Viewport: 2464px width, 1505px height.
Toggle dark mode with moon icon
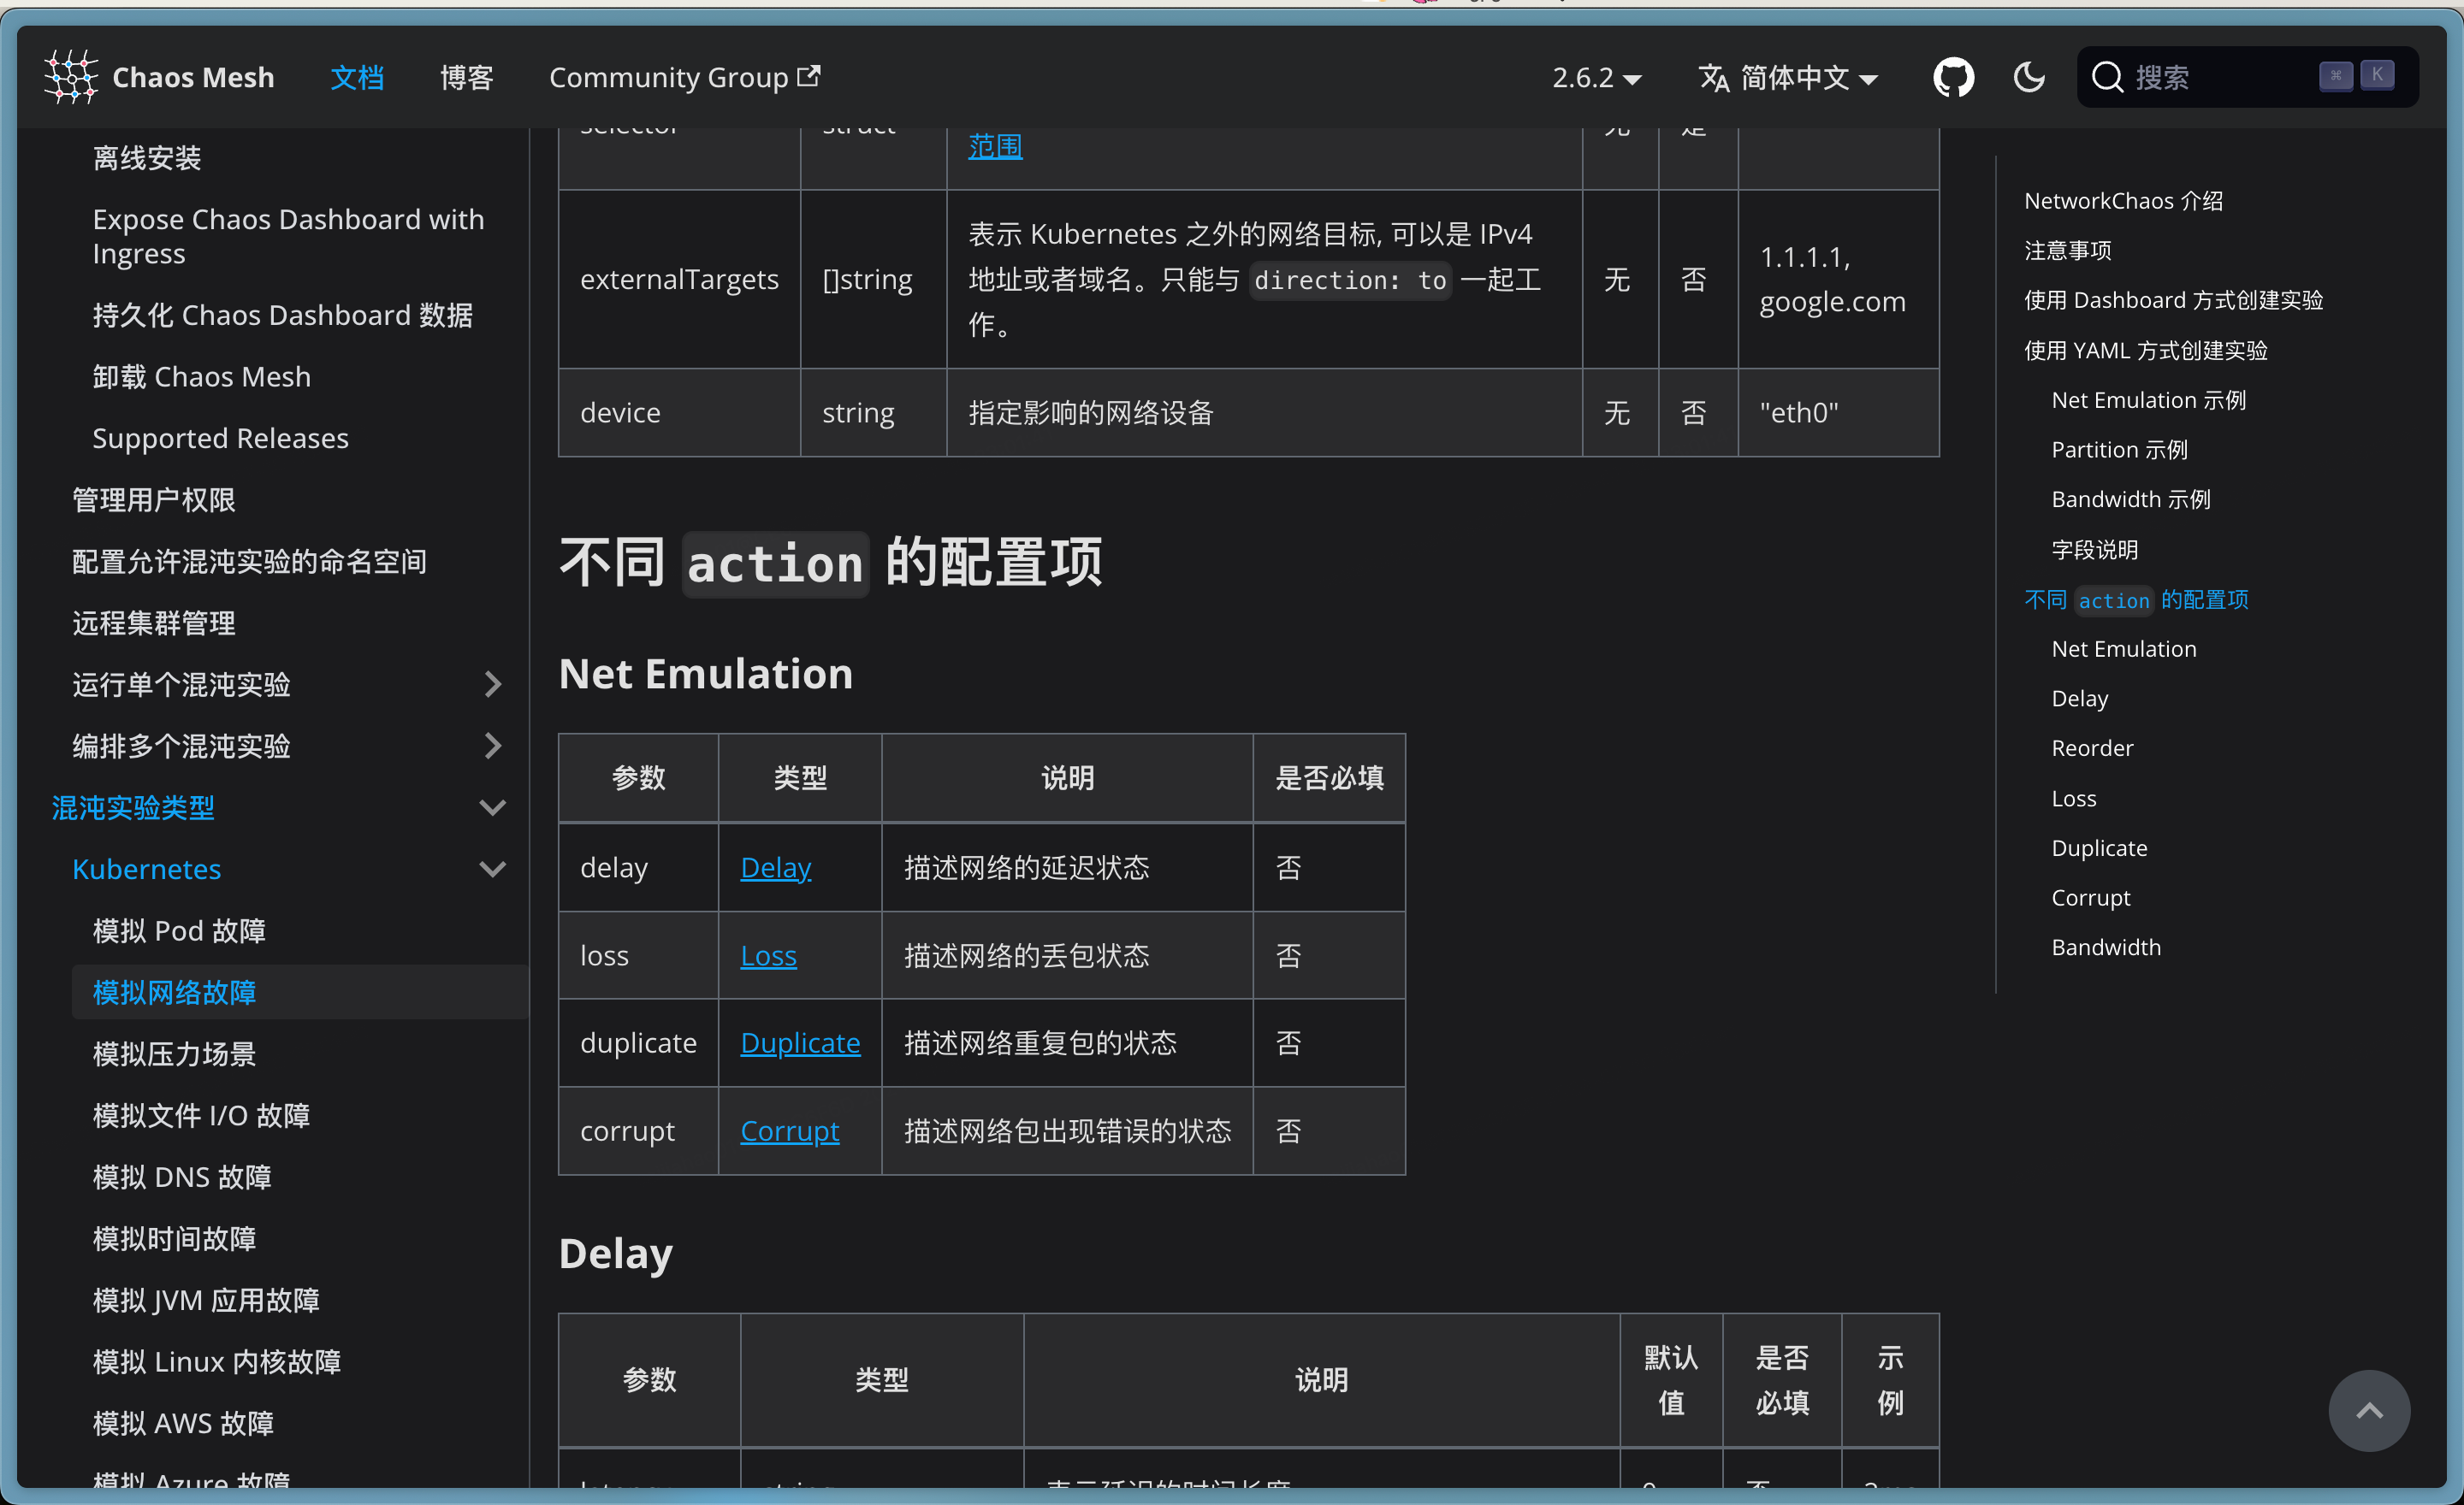point(2028,77)
